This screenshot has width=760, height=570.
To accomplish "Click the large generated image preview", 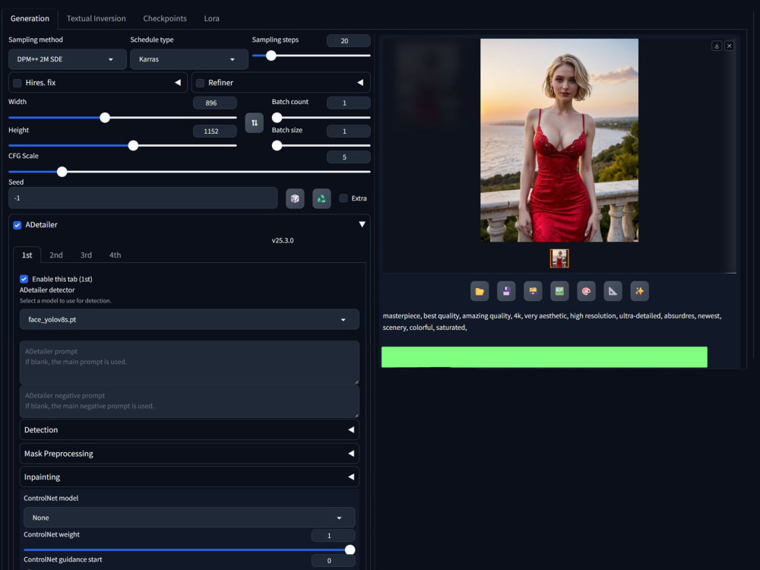I will click(x=559, y=140).
